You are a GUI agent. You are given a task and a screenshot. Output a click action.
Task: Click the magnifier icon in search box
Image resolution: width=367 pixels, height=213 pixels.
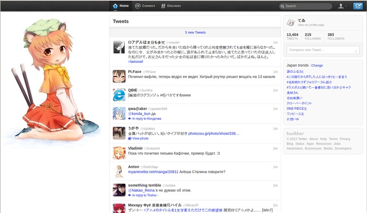282,6
